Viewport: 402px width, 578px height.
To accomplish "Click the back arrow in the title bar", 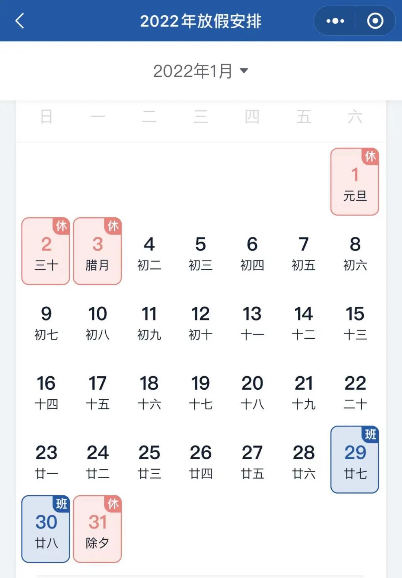I will 19,21.
